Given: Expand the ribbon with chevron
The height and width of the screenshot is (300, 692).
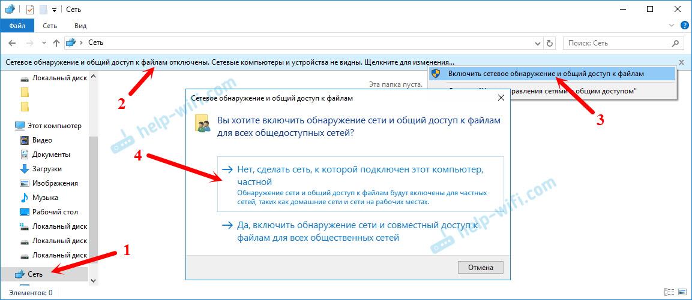Looking at the screenshot, I should [x=672, y=26].
